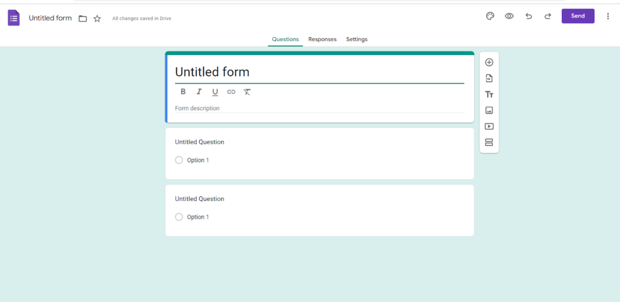Click the Redo arrow
The width and height of the screenshot is (620, 302).
point(548,16)
